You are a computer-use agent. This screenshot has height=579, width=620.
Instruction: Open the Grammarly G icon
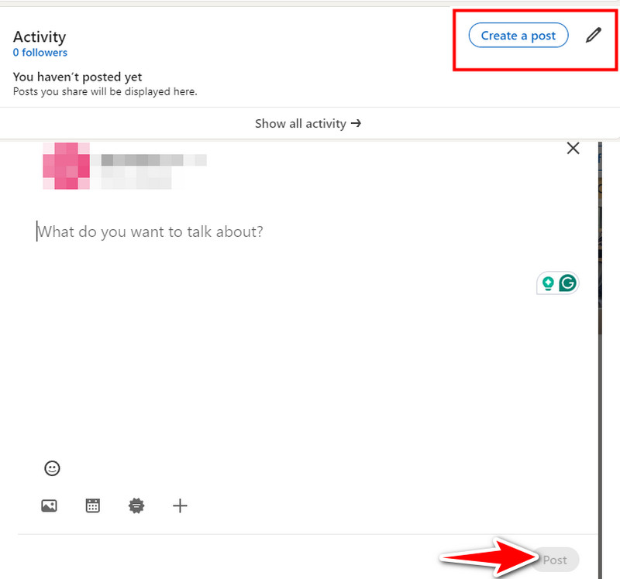(x=567, y=283)
